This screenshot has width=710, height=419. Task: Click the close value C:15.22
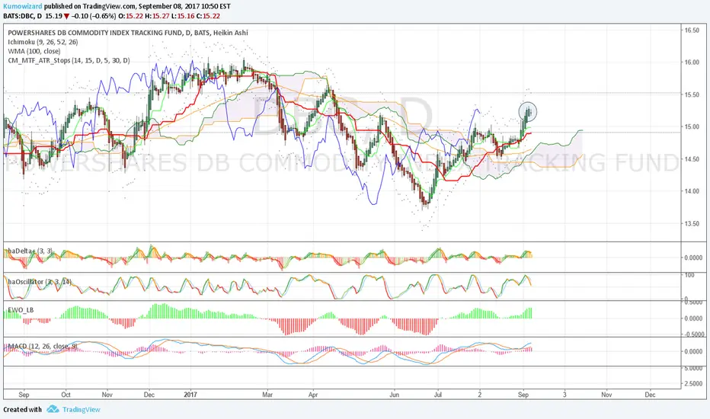(208, 16)
